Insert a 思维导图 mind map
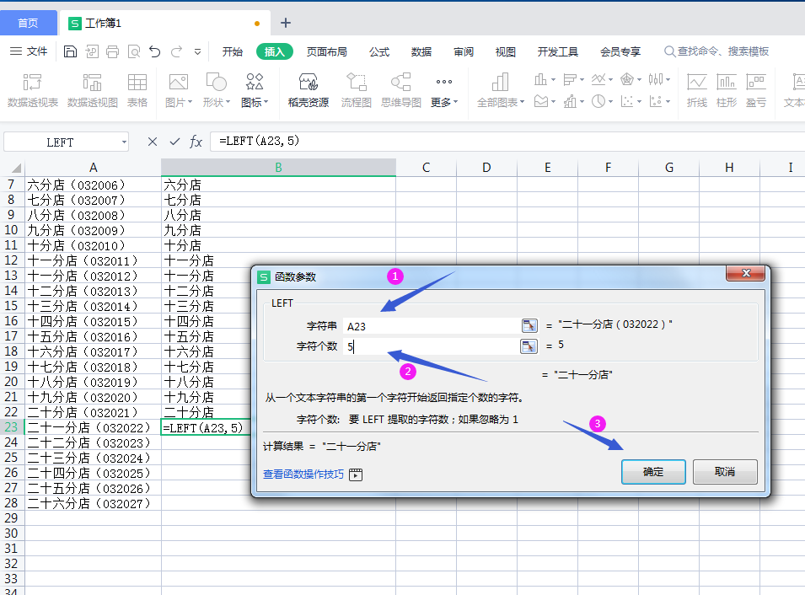 pyautogui.click(x=401, y=90)
